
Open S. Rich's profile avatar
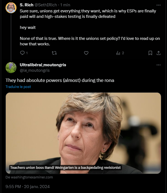point(11,8)
